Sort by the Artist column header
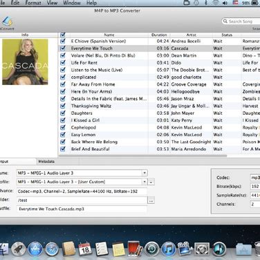Screen dimensions: 260x260 192,35
